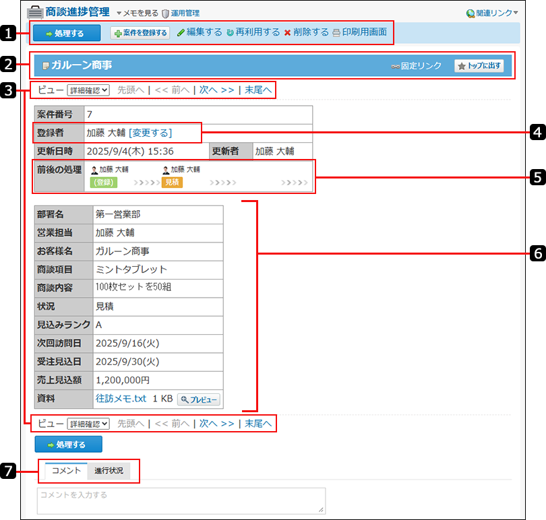Viewport: 546px width, 520px height.
Task: Select the コメント tab
Action: coord(66,470)
